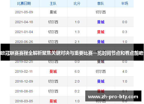Click half-time 1:0 in 2020-06-26 row
This screenshot has width=144, height=104.
(x=125, y=42)
